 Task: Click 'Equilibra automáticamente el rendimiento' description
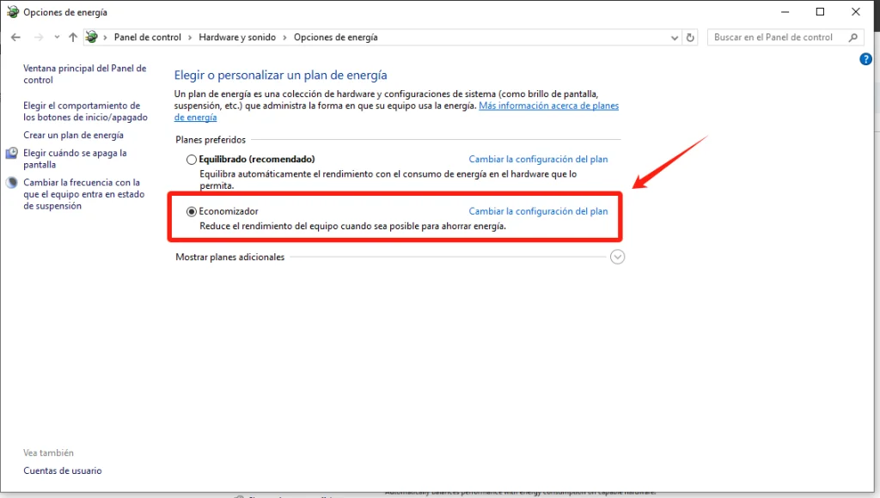coord(388,179)
